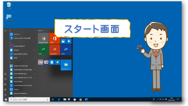Image resolution: width=188 pixels, height=106 pixels.
Task: Open Apple Software Update app entry
Action: 22,54
